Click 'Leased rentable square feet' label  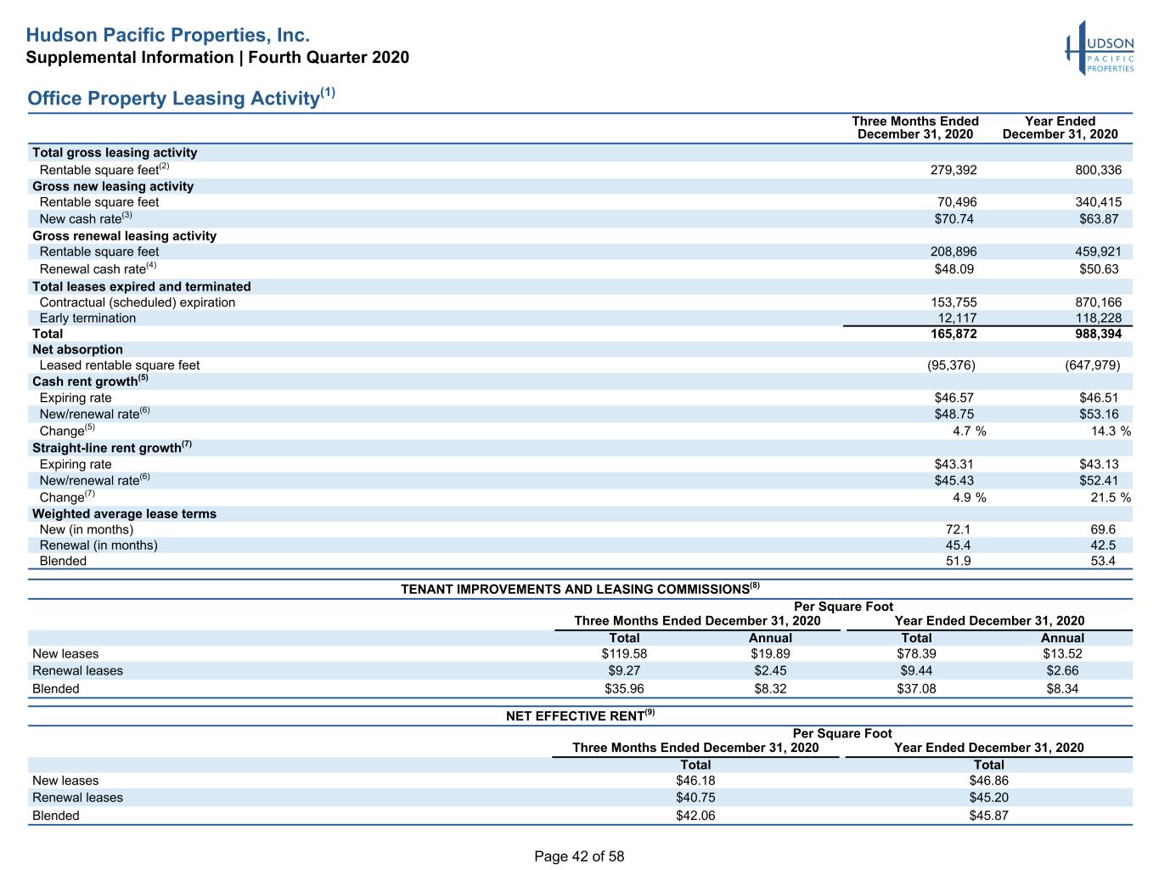(120, 365)
